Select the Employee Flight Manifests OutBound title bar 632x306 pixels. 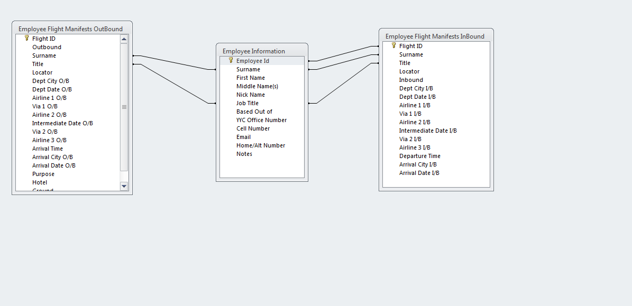point(72,29)
